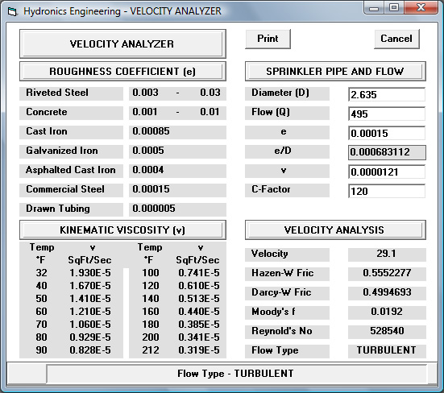Image resolution: width=444 pixels, height=393 pixels.
Task: Click the SPRINKLER PIPE AND FLOW header
Action: click(335, 72)
